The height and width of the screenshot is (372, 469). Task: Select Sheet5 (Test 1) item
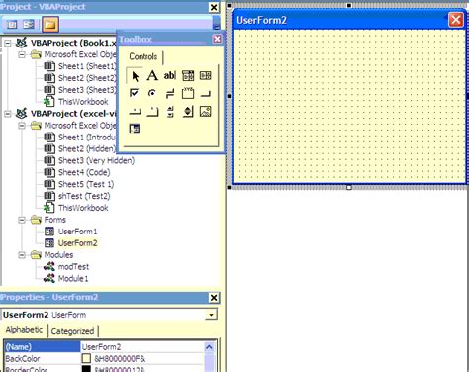tap(86, 184)
